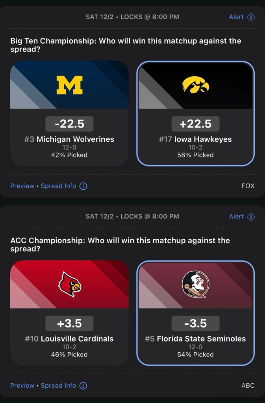Tap Alert text on ACC card
The height and width of the screenshot is (403, 265).
tap(236, 217)
